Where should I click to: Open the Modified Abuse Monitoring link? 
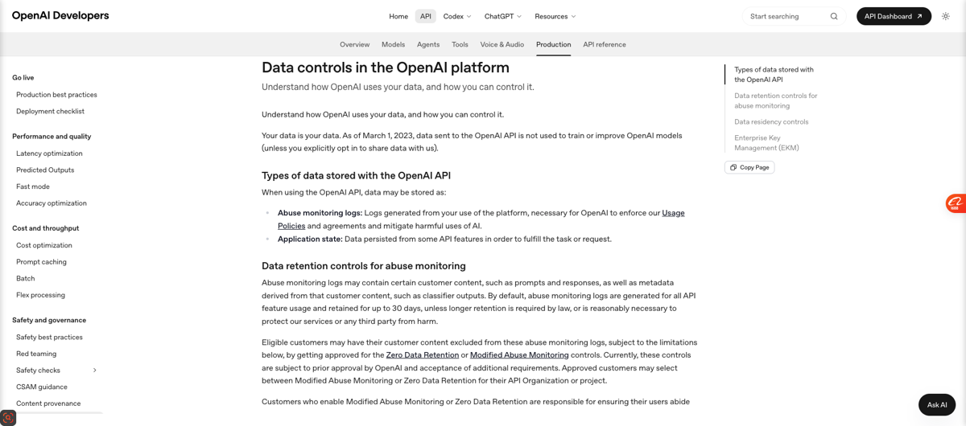click(519, 355)
